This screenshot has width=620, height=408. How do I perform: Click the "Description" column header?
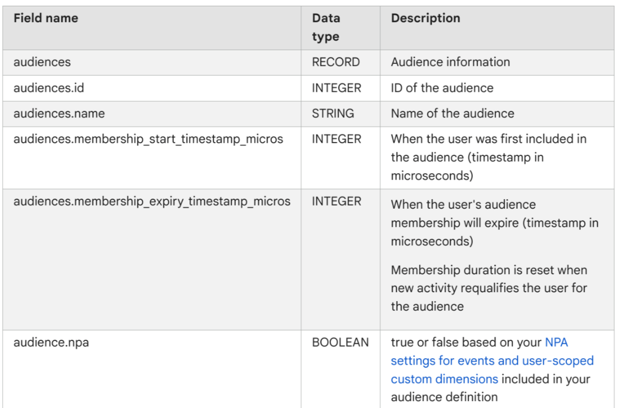(425, 18)
